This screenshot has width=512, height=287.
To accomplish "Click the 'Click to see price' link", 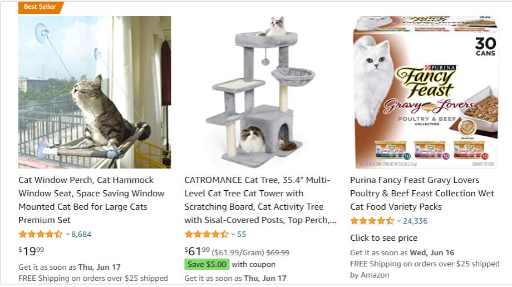I will pos(383,237).
